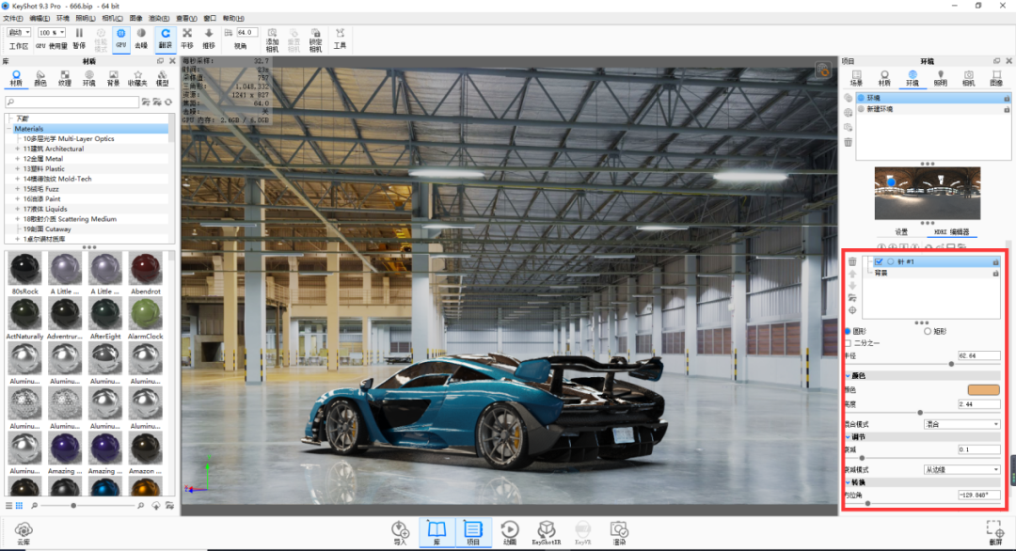Screen dimensions: 1016x551
Task: Delete the selected environment with trash icon
Action: click(849, 142)
